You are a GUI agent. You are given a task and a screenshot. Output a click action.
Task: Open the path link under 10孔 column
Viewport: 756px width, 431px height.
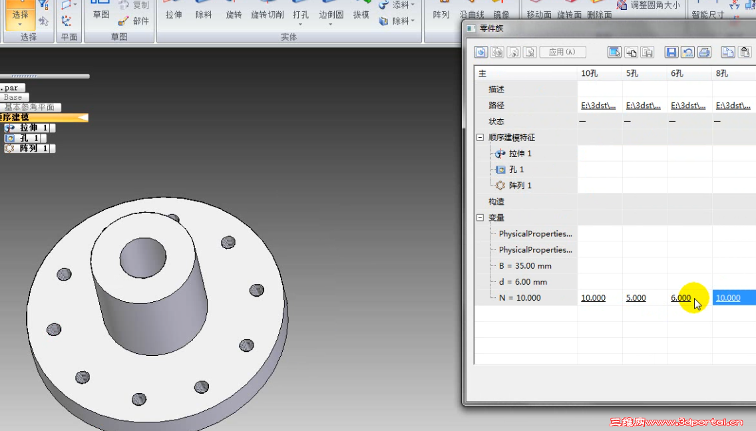tap(598, 105)
